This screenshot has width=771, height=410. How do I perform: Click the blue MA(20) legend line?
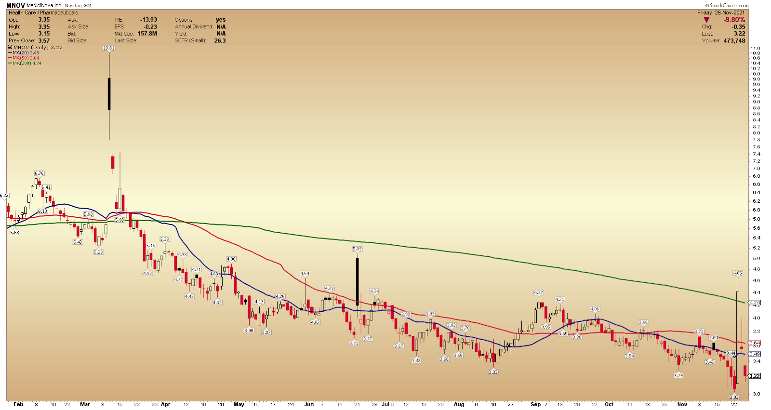tap(10, 53)
